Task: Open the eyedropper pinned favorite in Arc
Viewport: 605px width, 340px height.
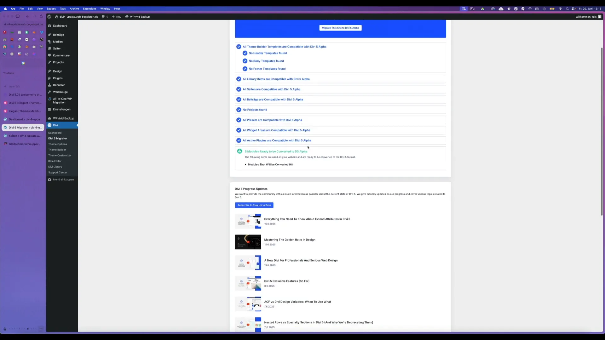Action: click(x=19, y=40)
